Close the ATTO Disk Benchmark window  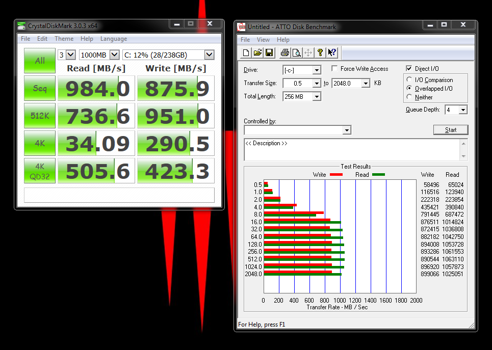point(463,24)
